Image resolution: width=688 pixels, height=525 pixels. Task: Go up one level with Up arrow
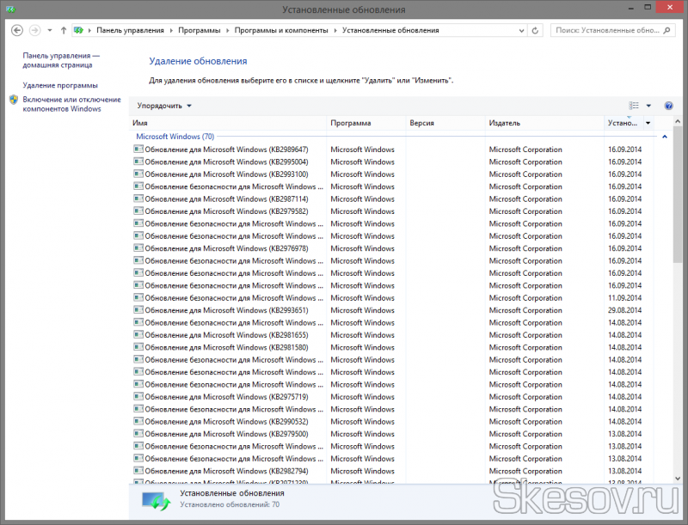[64, 30]
